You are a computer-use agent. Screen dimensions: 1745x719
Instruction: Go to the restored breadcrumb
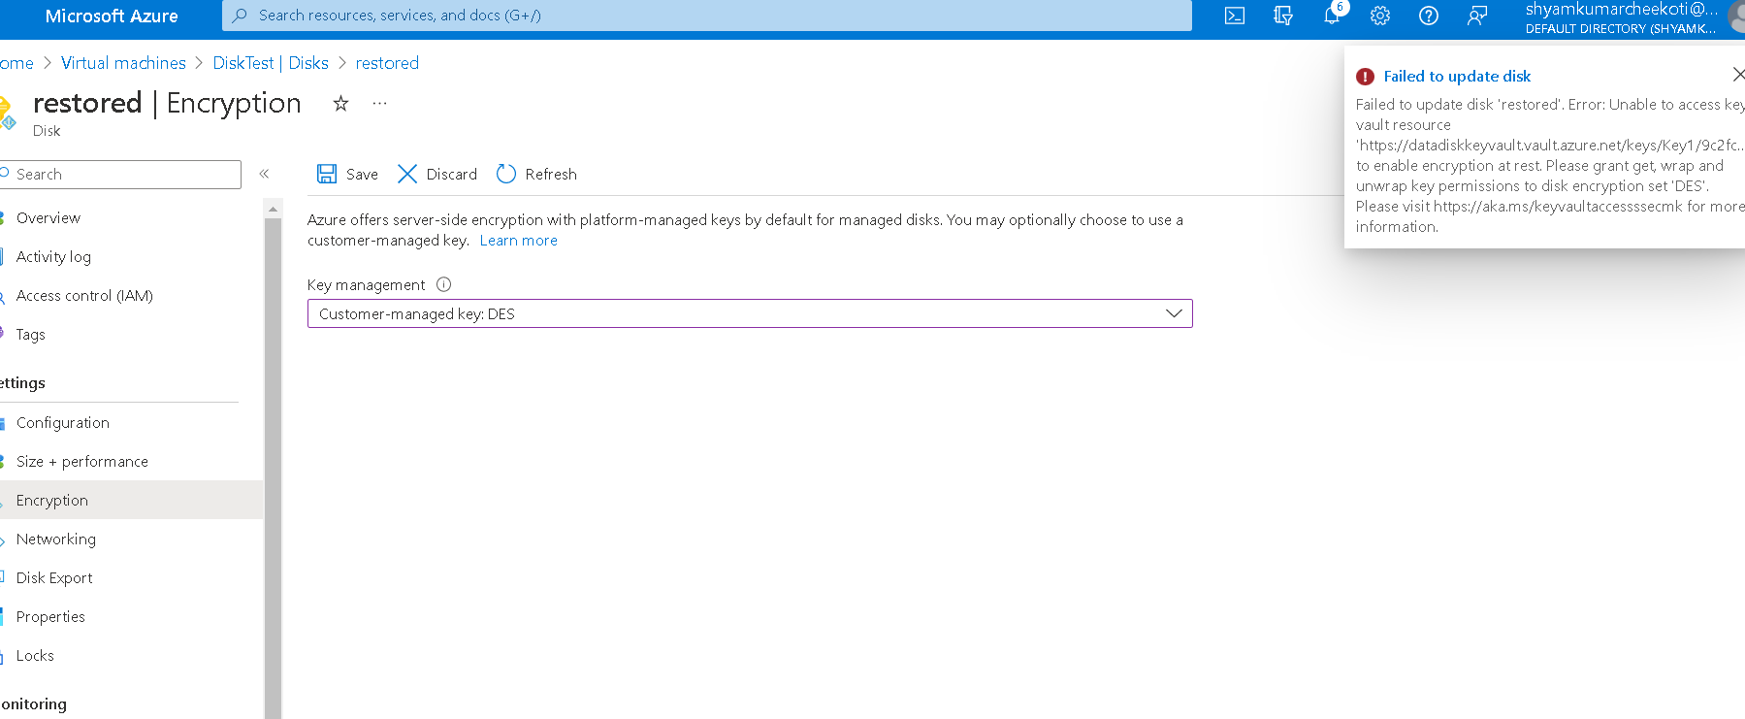click(387, 63)
